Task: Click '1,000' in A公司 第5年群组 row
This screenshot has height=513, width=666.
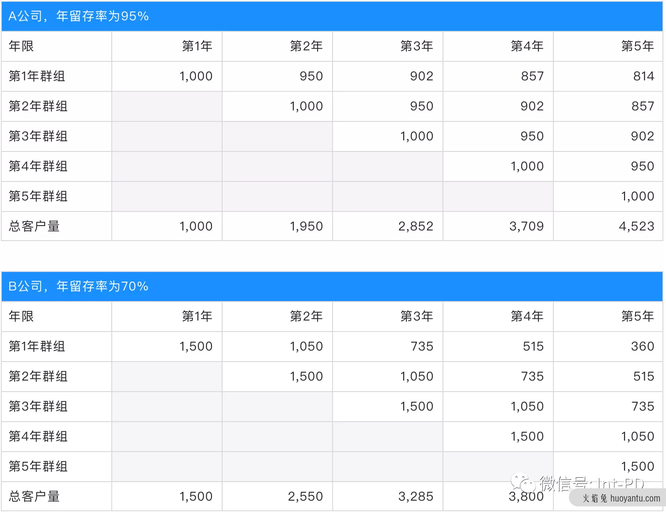Action: pyautogui.click(x=637, y=196)
